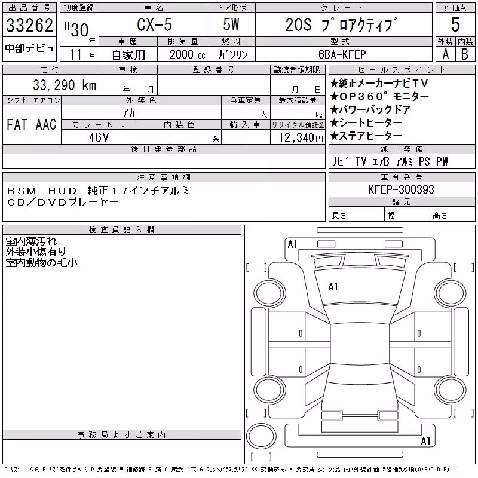This screenshot has height=478, width=478.
Task: Click the "譲渡書類期限" header
Action: point(297,70)
